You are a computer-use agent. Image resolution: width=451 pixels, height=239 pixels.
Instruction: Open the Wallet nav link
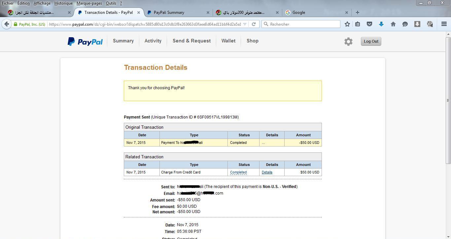point(228,41)
